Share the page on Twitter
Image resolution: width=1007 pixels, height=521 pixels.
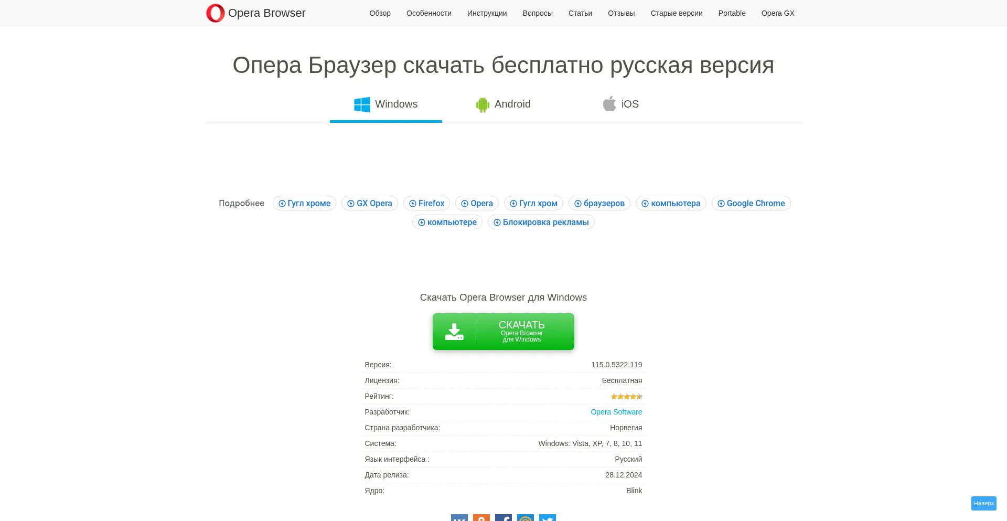pos(548,519)
